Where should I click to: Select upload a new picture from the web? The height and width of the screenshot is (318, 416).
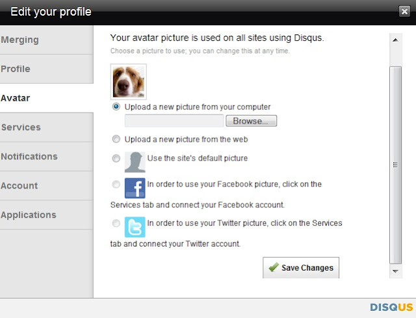[x=116, y=139]
